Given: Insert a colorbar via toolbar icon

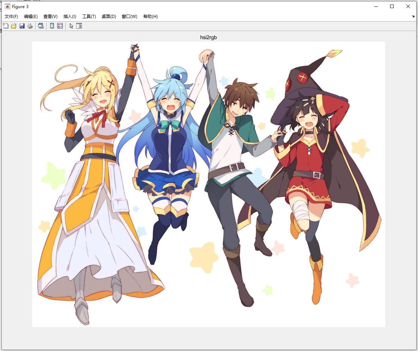Looking at the screenshot, I should click(52, 26).
